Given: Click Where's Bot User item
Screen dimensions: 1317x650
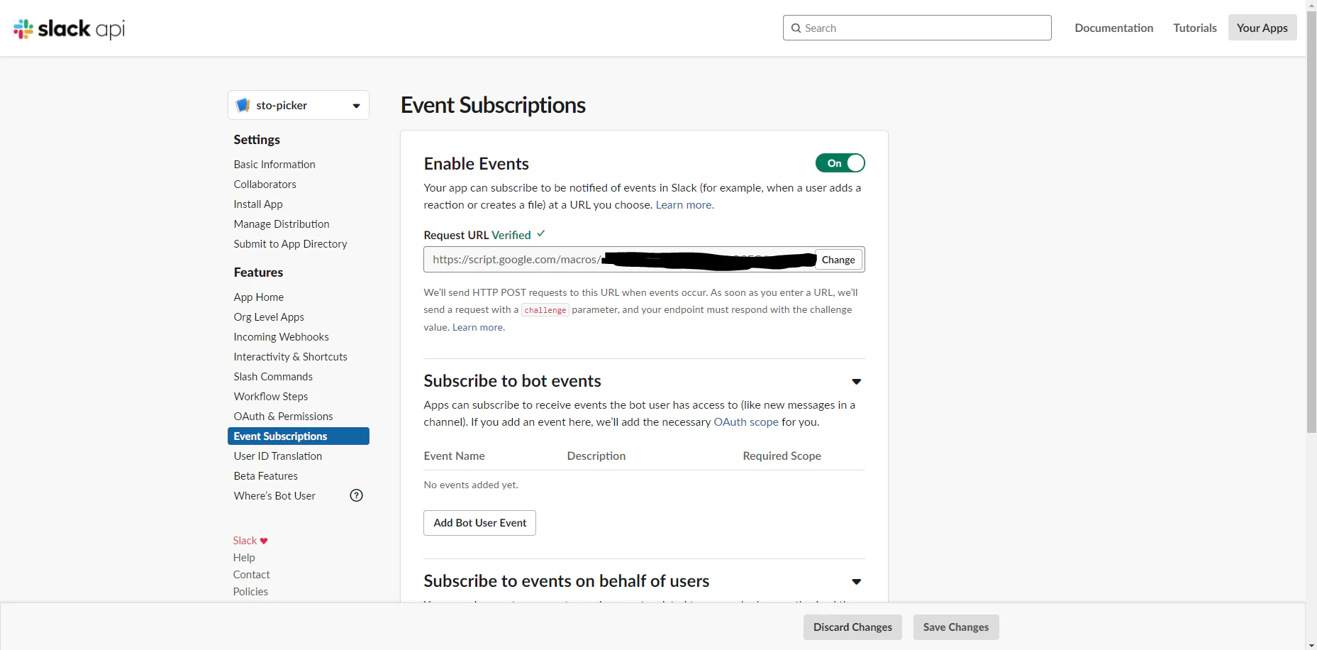Looking at the screenshot, I should tap(274, 496).
